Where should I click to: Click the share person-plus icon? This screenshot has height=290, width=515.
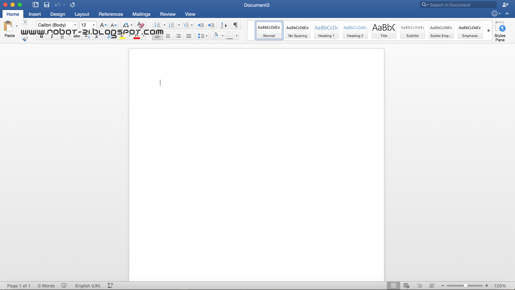[505, 5]
